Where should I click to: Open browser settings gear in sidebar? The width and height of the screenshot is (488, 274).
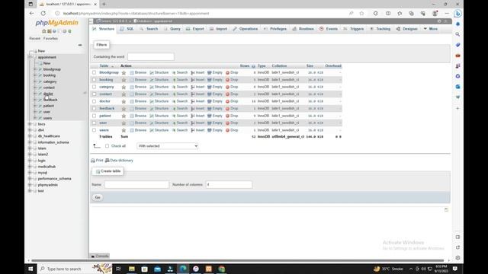(x=457, y=258)
